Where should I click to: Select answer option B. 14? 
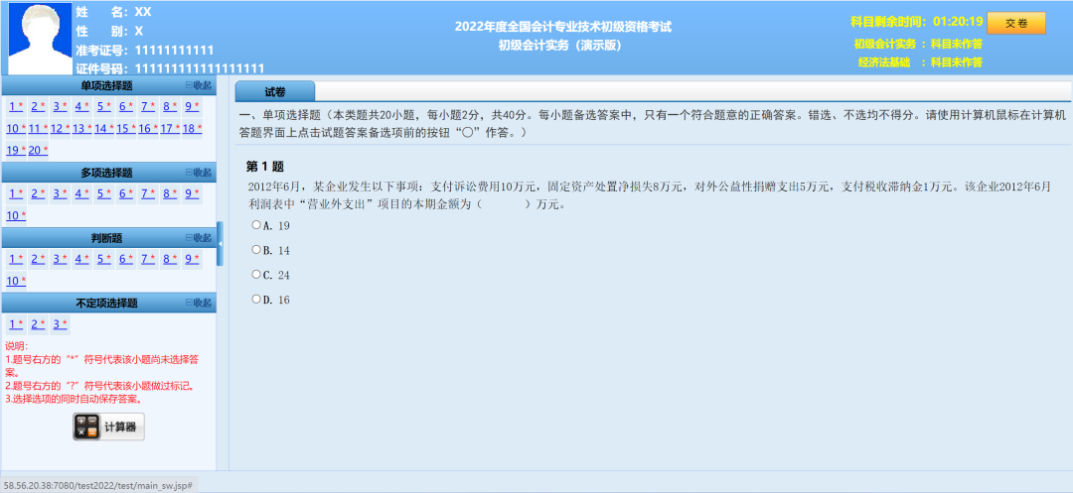coord(256,250)
